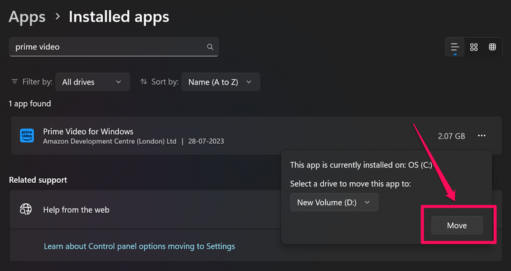Click the Installed apps page title
This screenshot has width=511, height=271.
[119, 16]
